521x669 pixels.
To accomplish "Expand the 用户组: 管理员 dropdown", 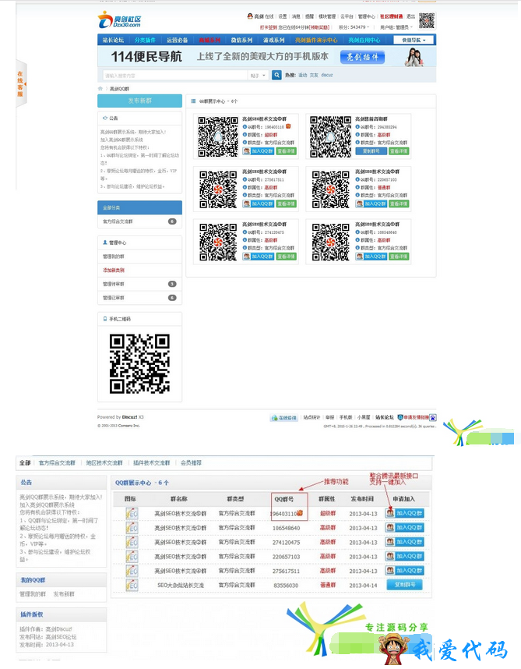I will pos(396,27).
